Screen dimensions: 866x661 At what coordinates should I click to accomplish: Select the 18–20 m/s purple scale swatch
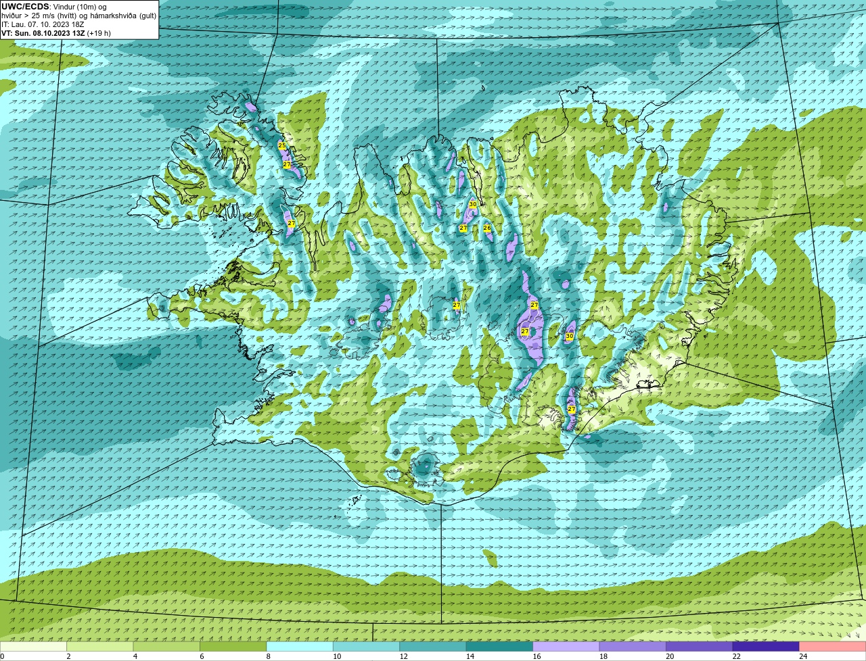point(633,646)
